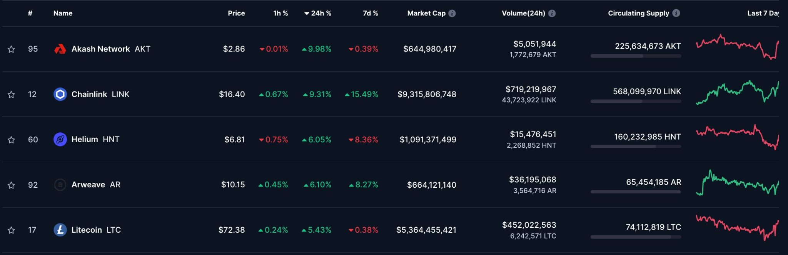
Task: Sort by the Name column header
Action: 63,13
